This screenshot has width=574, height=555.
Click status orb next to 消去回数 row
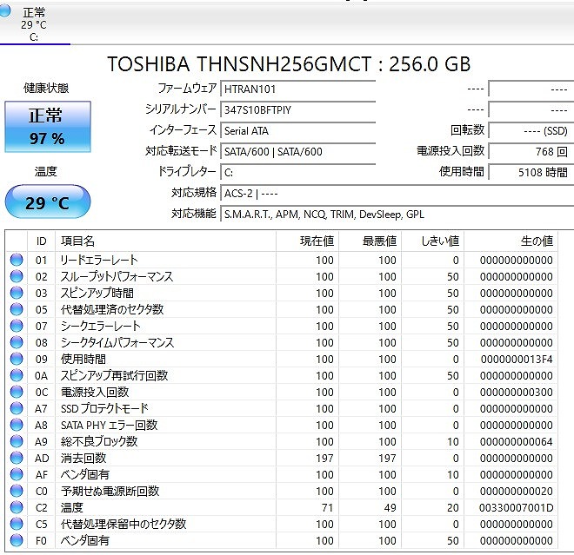17,458
